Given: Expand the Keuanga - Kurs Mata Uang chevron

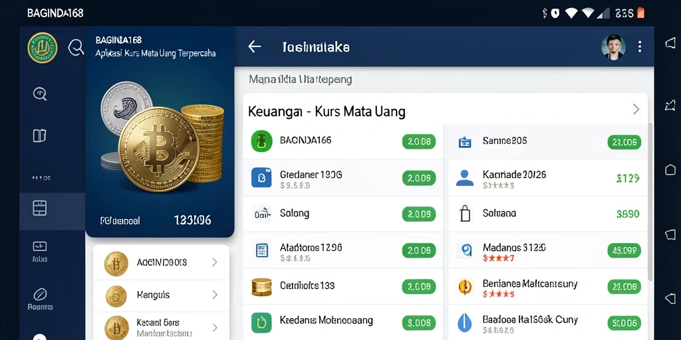Looking at the screenshot, I should pos(636,110).
